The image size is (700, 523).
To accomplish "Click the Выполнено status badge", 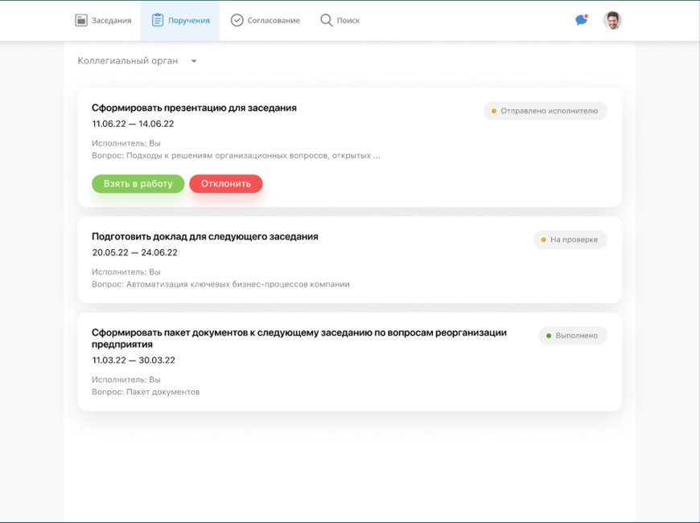I will 572,336.
